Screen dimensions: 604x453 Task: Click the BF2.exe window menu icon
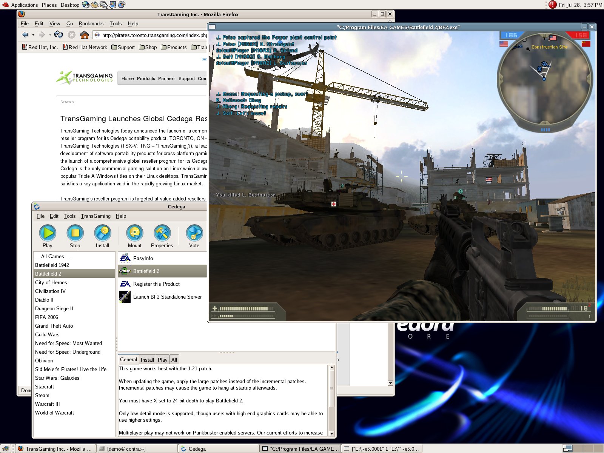212,27
